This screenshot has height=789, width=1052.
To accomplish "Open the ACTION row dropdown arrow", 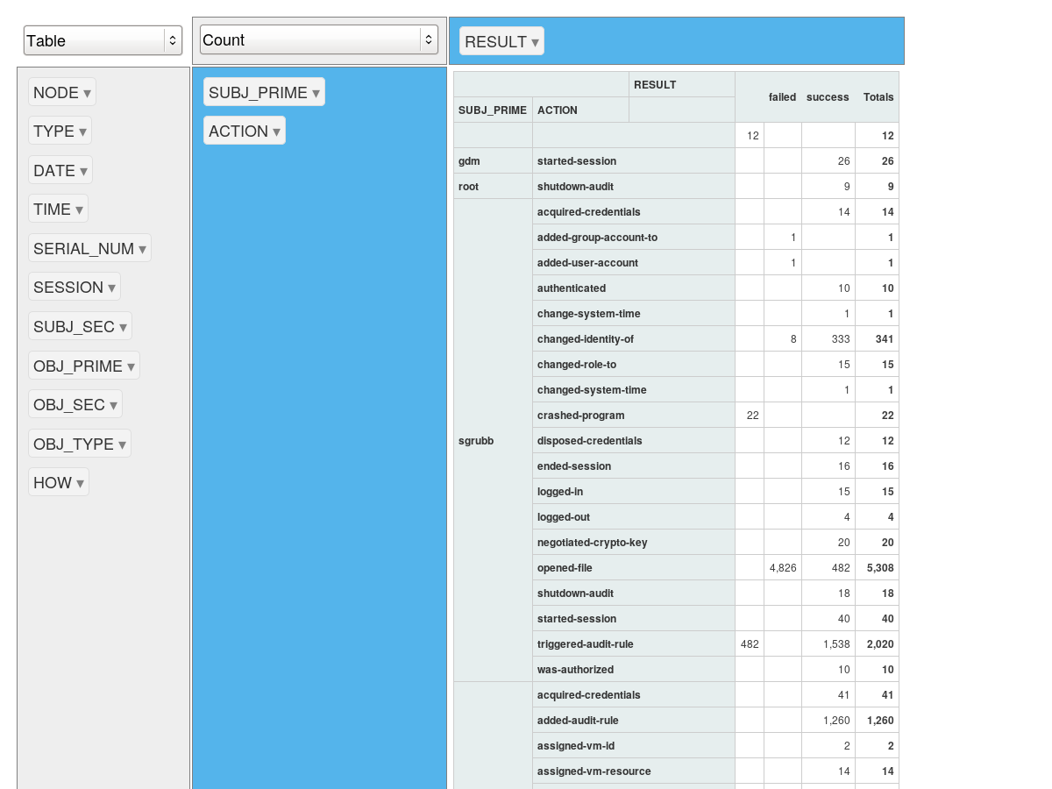I will tap(275, 131).
